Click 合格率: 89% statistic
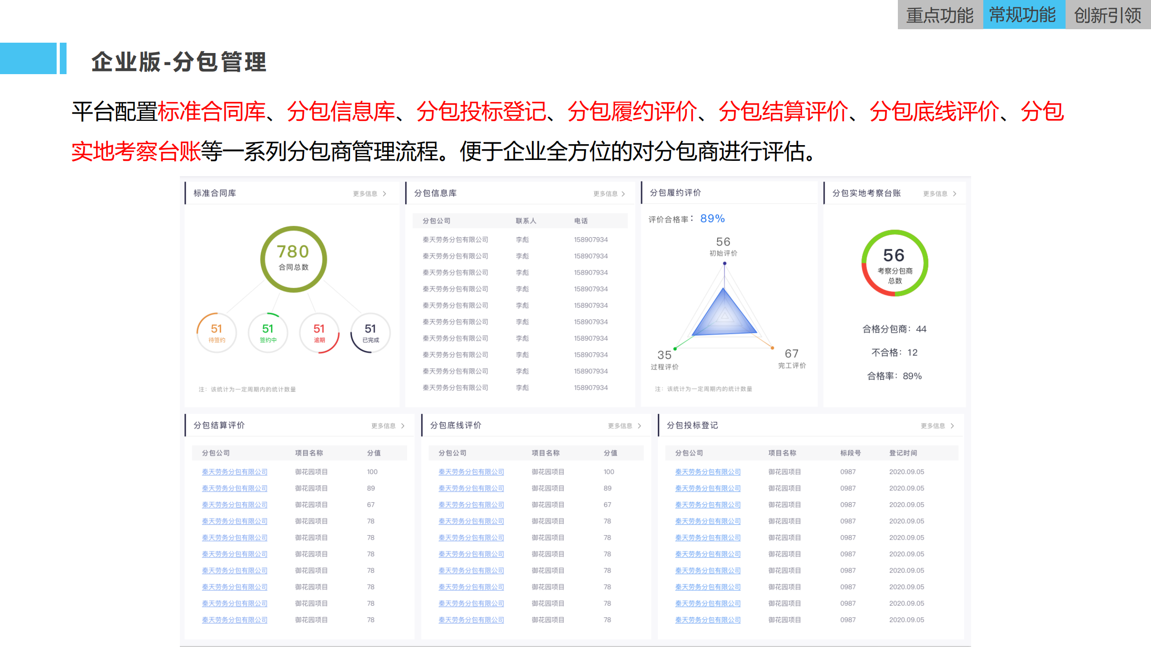The height and width of the screenshot is (647, 1151). coord(894,376)
